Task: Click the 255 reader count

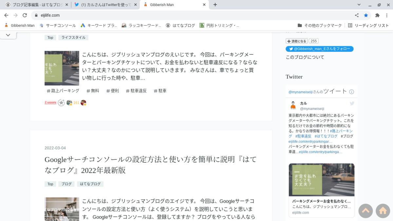Action: (314, 41)
